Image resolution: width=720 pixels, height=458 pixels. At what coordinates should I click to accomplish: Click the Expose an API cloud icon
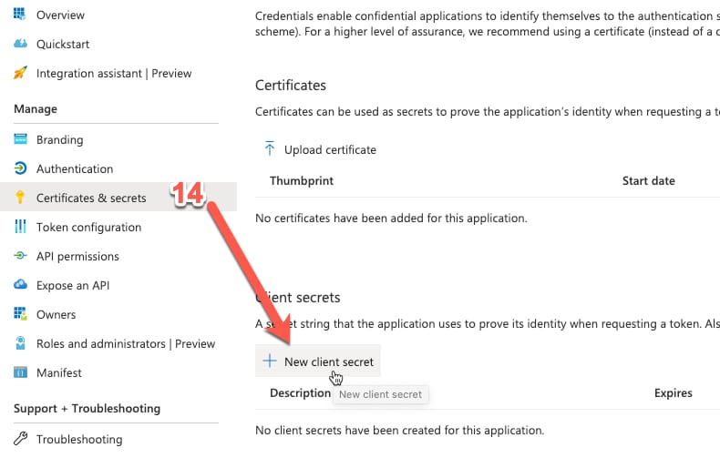coord(20,285)
